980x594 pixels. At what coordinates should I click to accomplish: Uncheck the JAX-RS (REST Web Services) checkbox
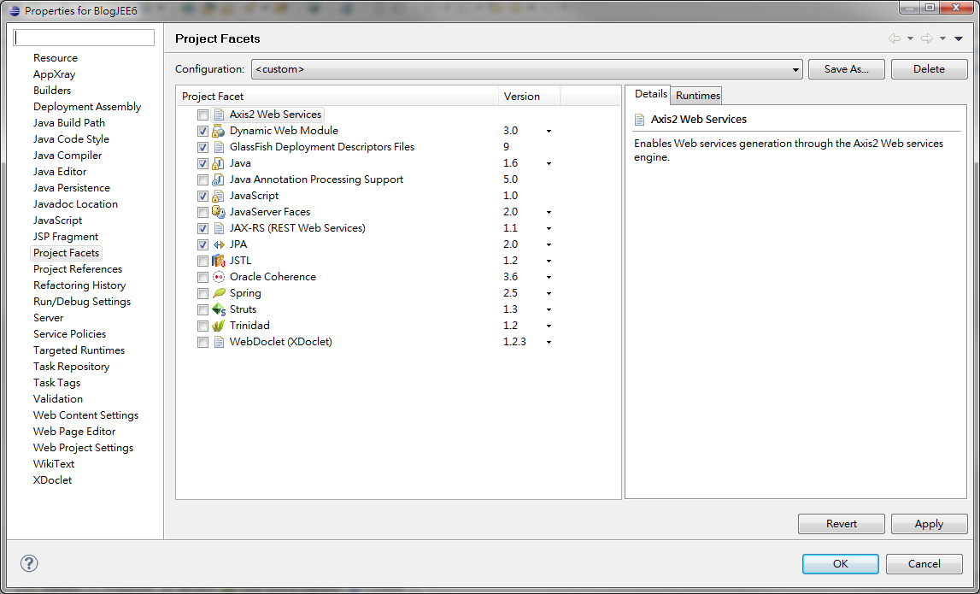tap(202, 229)
